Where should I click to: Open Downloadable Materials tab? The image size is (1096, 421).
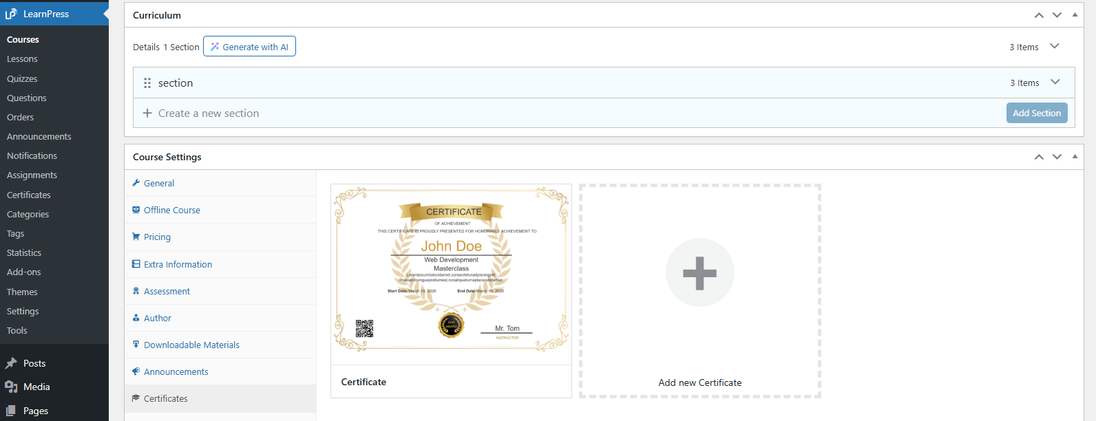(x=220, y=345)
